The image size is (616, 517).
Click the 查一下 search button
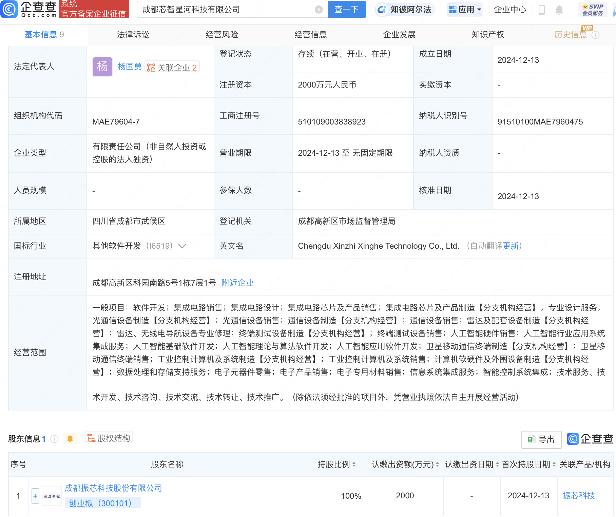click(346, 9)
